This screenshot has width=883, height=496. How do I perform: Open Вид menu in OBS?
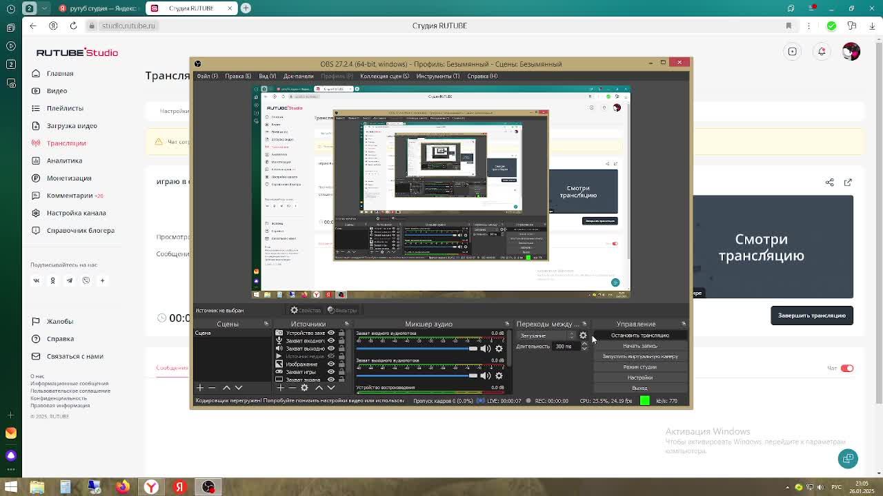[267, 76]
